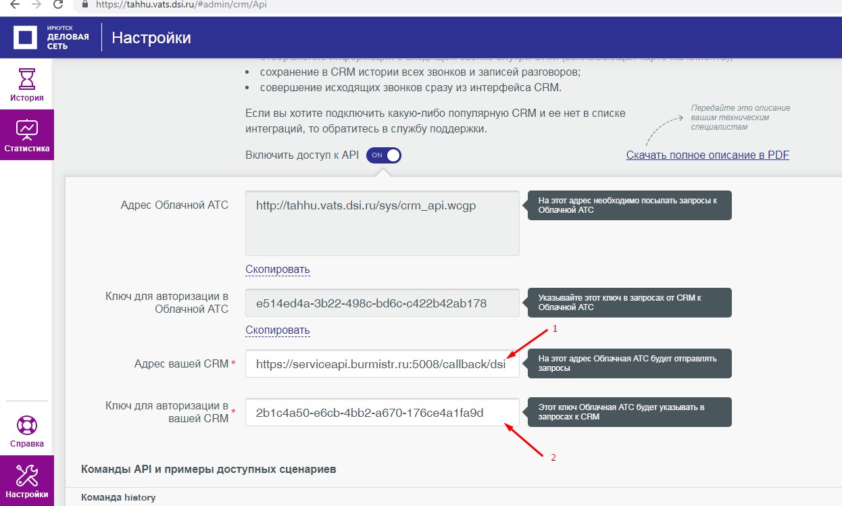The width and height of the screenshot is (842, 506).
Task: Click the 'Включить доступ к API' label
Action: pos(302,155)
